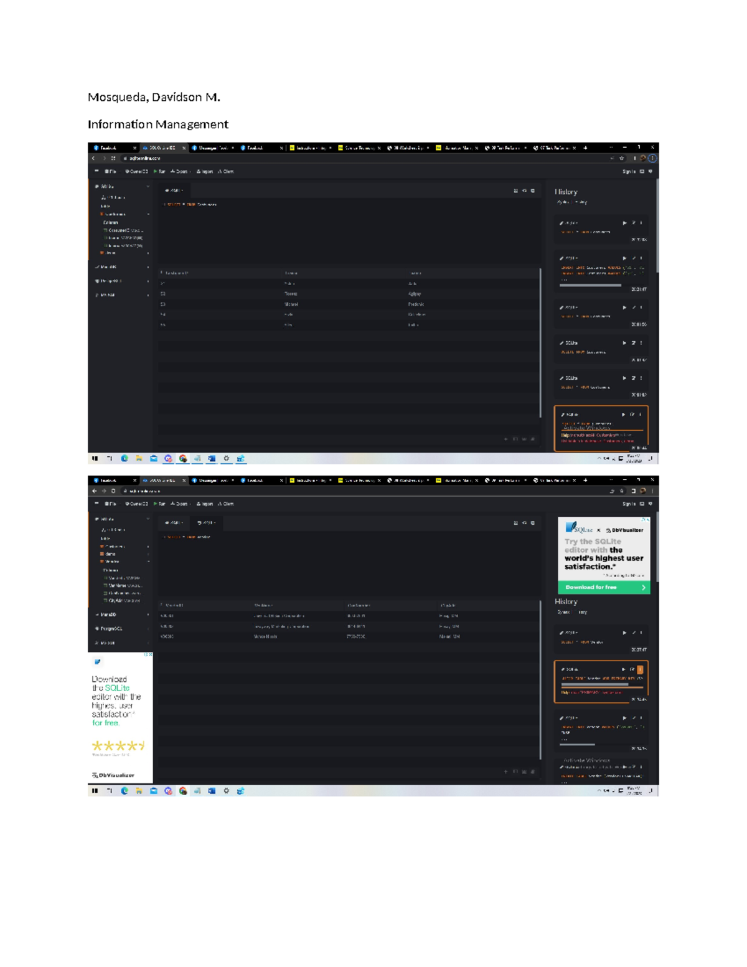Screen dimensions: 747x967
Task: Open Windows Start on taskbar below Customers window
Action: click(x=95, y=458)
